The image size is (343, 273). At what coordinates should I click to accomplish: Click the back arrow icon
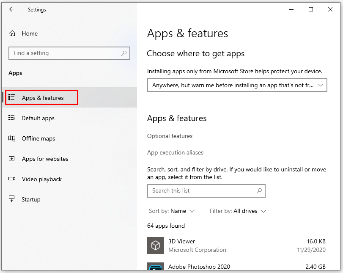tap(12, 9)
